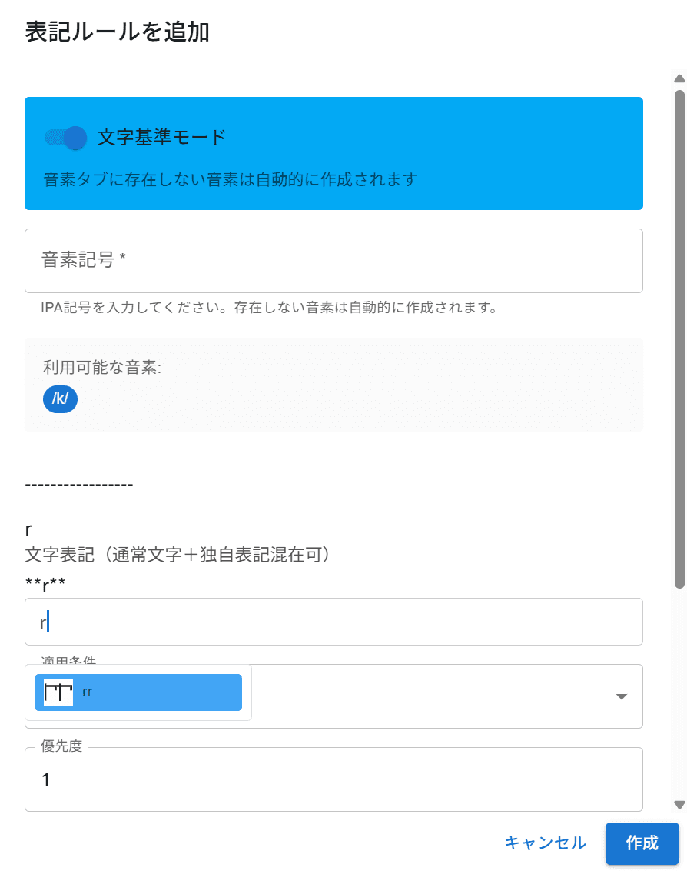This screenshot has width=687, height=871.
Task: Click the scrollbar up arrow
Action: pyautogui.click(x=679, y=78)
